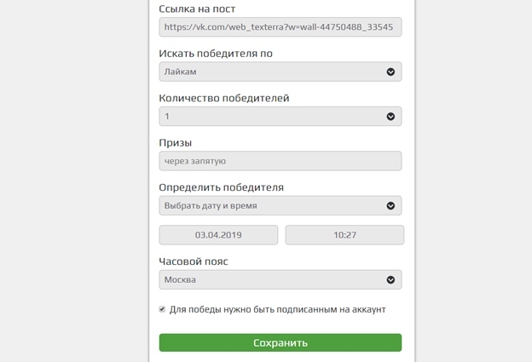Focus the 'Ссылка на пост' URL field
Viewport: 532px width, 362px height.
click(x=280, y=27)
